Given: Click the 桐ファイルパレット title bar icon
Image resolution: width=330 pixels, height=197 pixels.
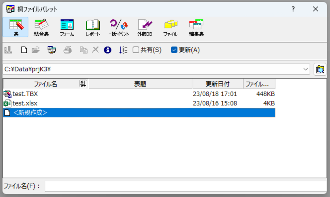Looking at the screenshot, I should click(x=10, y=9).
